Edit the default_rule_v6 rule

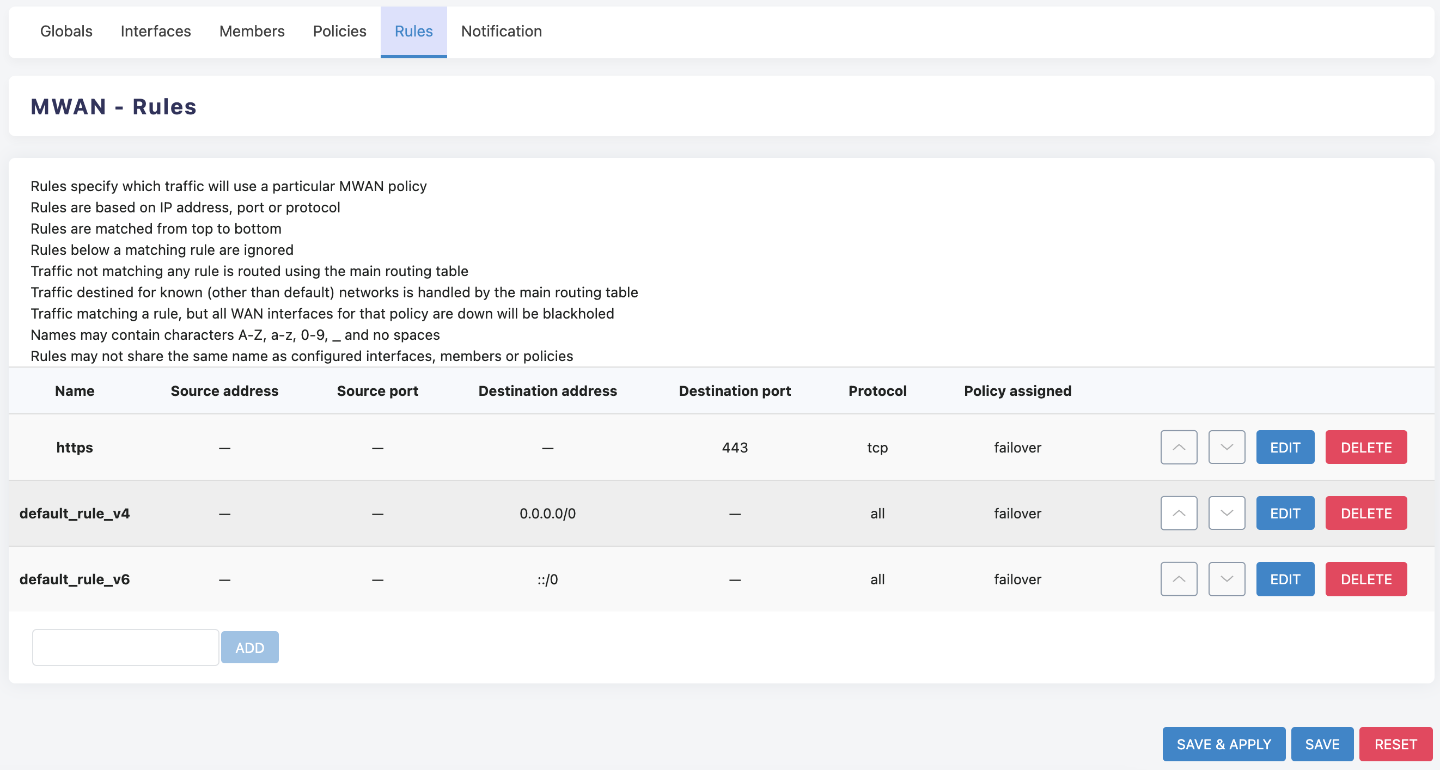pyautogui.click(x=1285, y=579)
